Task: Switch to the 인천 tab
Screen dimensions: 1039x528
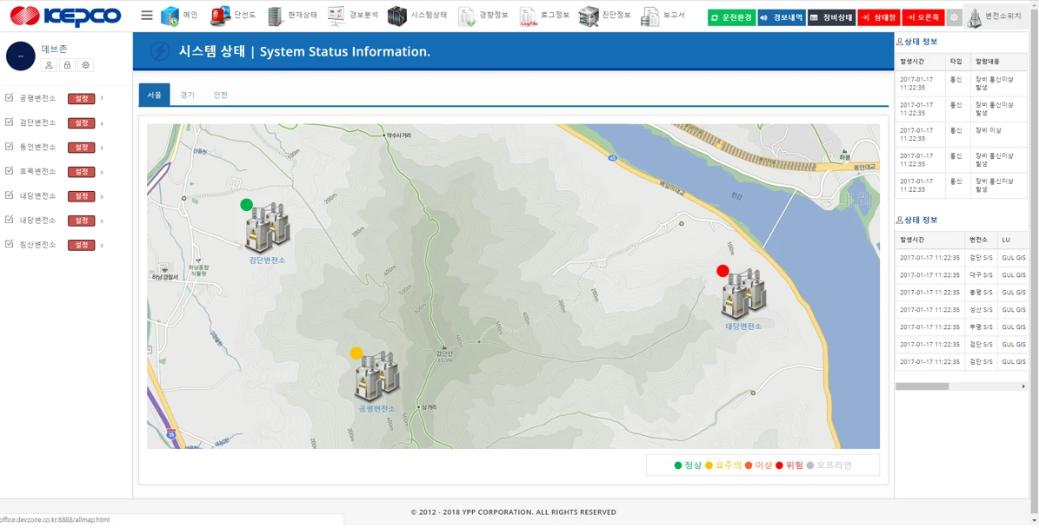Action: (x=221, y=95)
